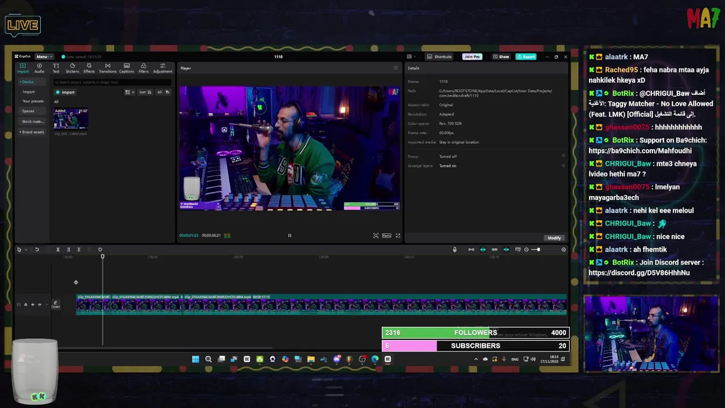The width and height of the screenshot is (725, 408).
Task: Open the Text tool tab
Action: [x=56, y=68]
